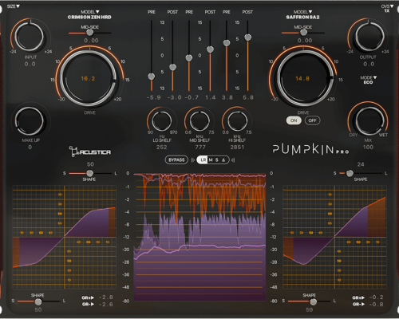The image size is (399, 319).
Task: Click the MAKE UP knob
Action: click(30, 121)
